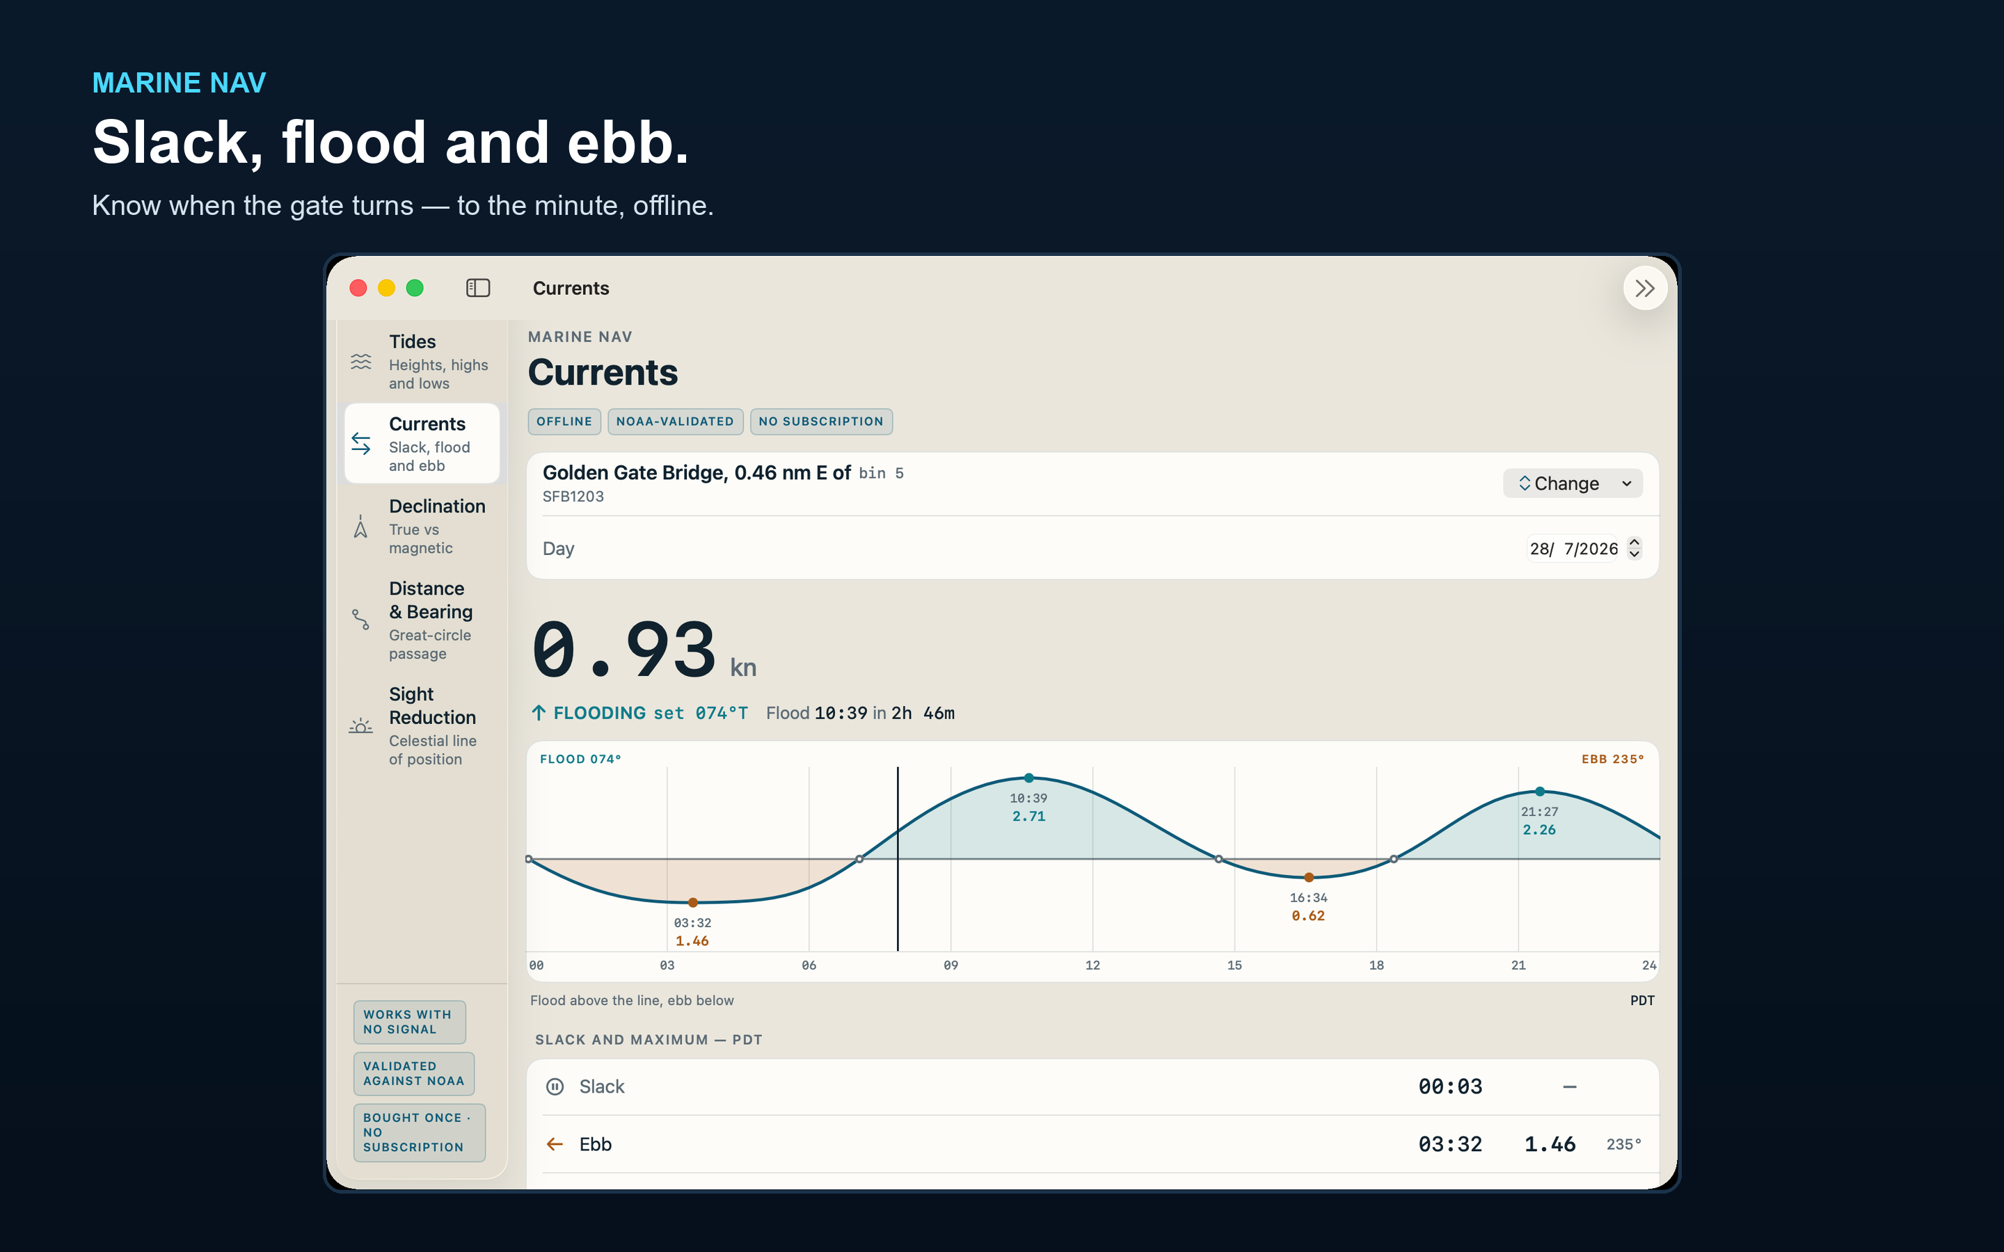Screen dimensions: 2004x1252
Task: Click the Currents window title
Action: (x=571, y=288)
